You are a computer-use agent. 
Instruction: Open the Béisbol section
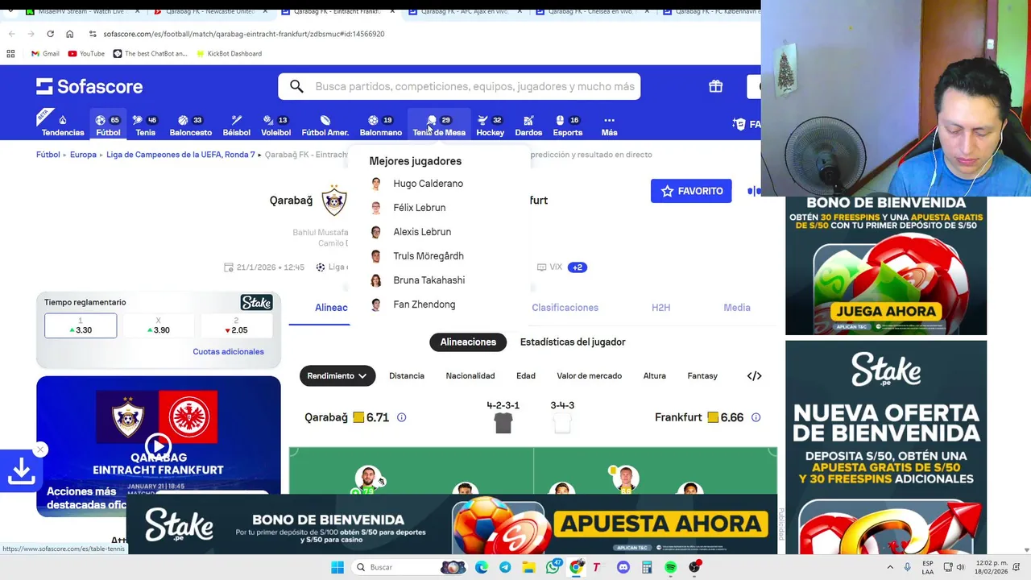pyautogui.click(x=236, y=126)
